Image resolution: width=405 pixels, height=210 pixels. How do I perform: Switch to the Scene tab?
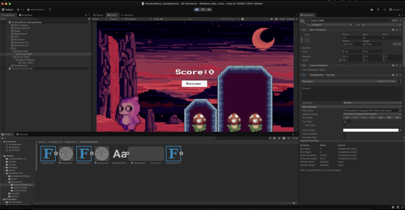click(98, 15)
